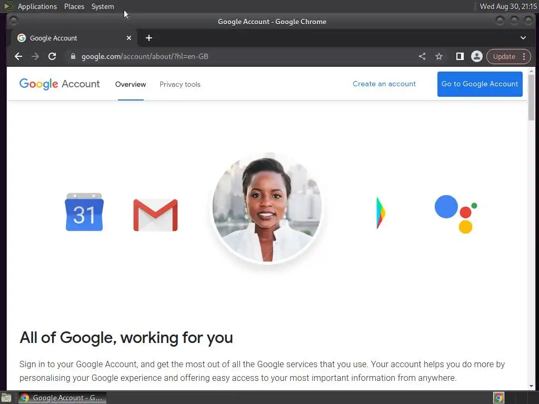View site information lock icon
Viewport: 539px width, 404px height.
[x=73, y=56]
